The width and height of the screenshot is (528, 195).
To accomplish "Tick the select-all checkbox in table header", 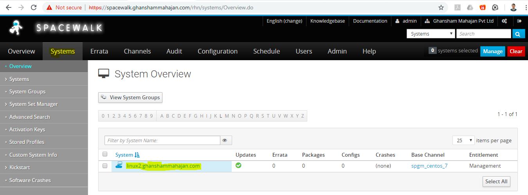I will [105, 154].
